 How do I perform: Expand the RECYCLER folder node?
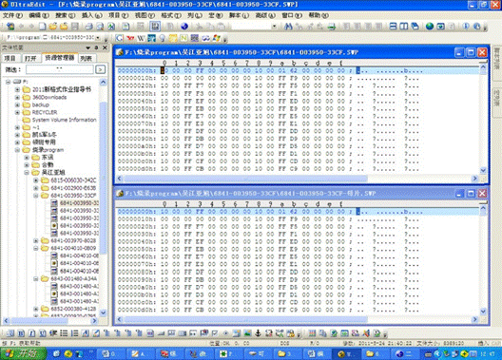click(18, 112)
